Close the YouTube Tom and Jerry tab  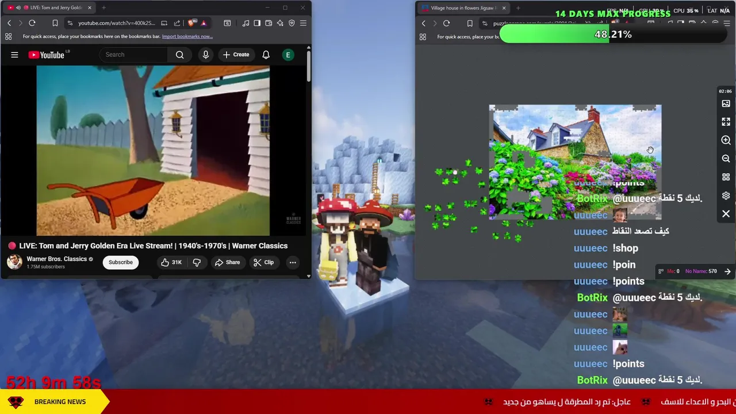click(90, 7)
